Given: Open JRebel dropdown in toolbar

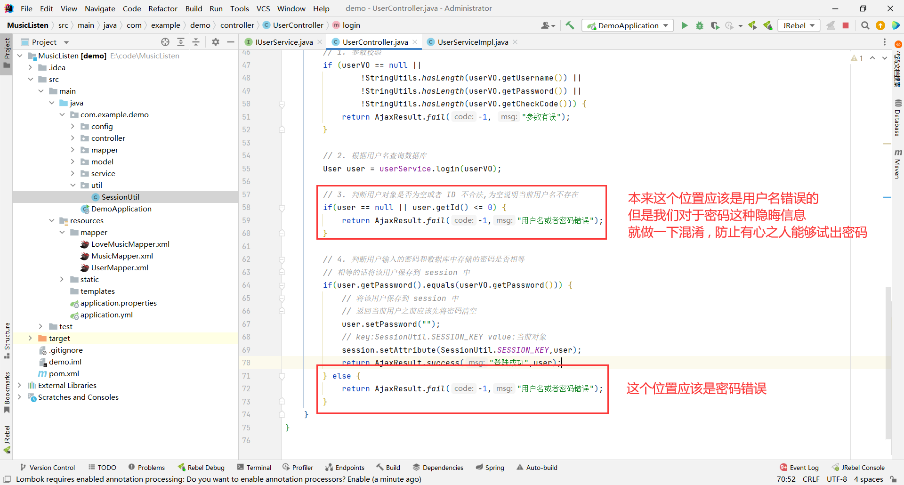Looking at the screenshot, I should click(x=799, y=25).
